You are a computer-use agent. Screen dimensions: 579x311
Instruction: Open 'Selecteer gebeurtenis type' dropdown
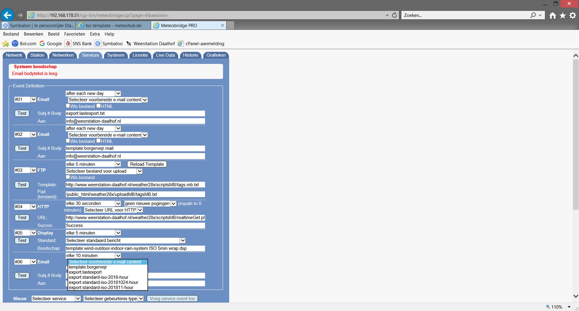click(113, 298)
